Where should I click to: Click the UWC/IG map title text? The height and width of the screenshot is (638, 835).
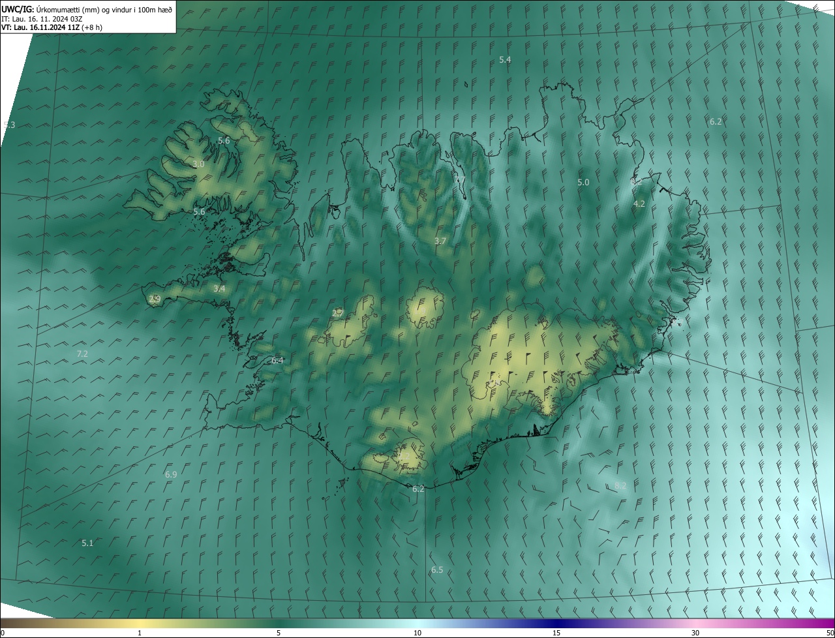pos(87,8)
